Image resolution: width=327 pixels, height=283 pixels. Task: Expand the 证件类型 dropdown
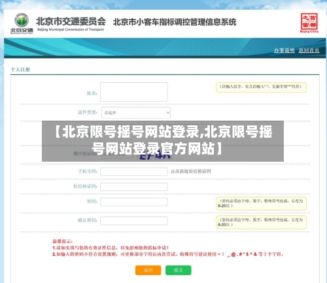click(x=136, y=113)
